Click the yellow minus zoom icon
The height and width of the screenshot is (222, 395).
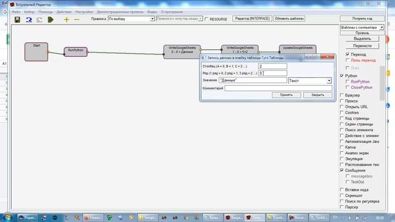click(77, 19)
